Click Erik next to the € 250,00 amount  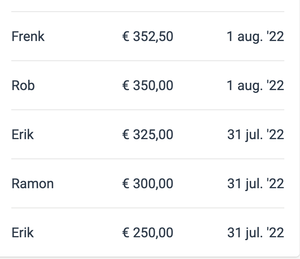click(23, 233)
